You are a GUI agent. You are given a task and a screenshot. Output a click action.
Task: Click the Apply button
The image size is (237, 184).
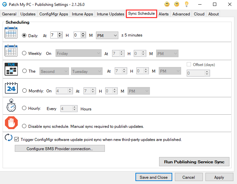[219, 177]
